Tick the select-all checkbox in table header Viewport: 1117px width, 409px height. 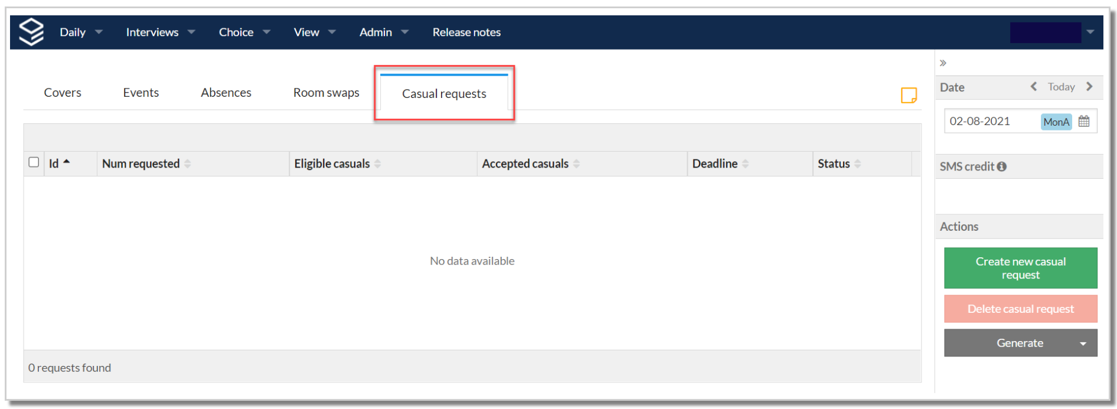click(x=34, y=162)
